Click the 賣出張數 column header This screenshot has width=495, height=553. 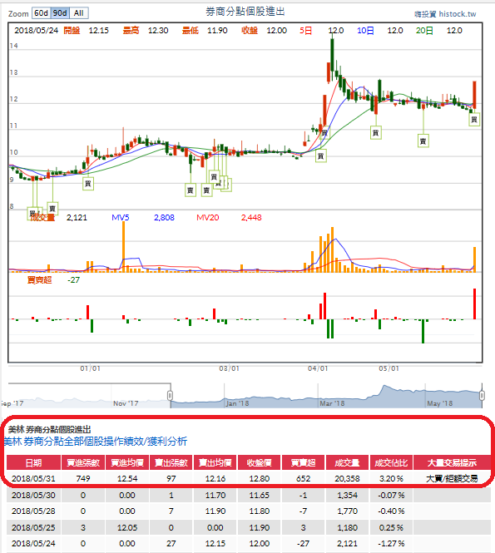(171, 462)
